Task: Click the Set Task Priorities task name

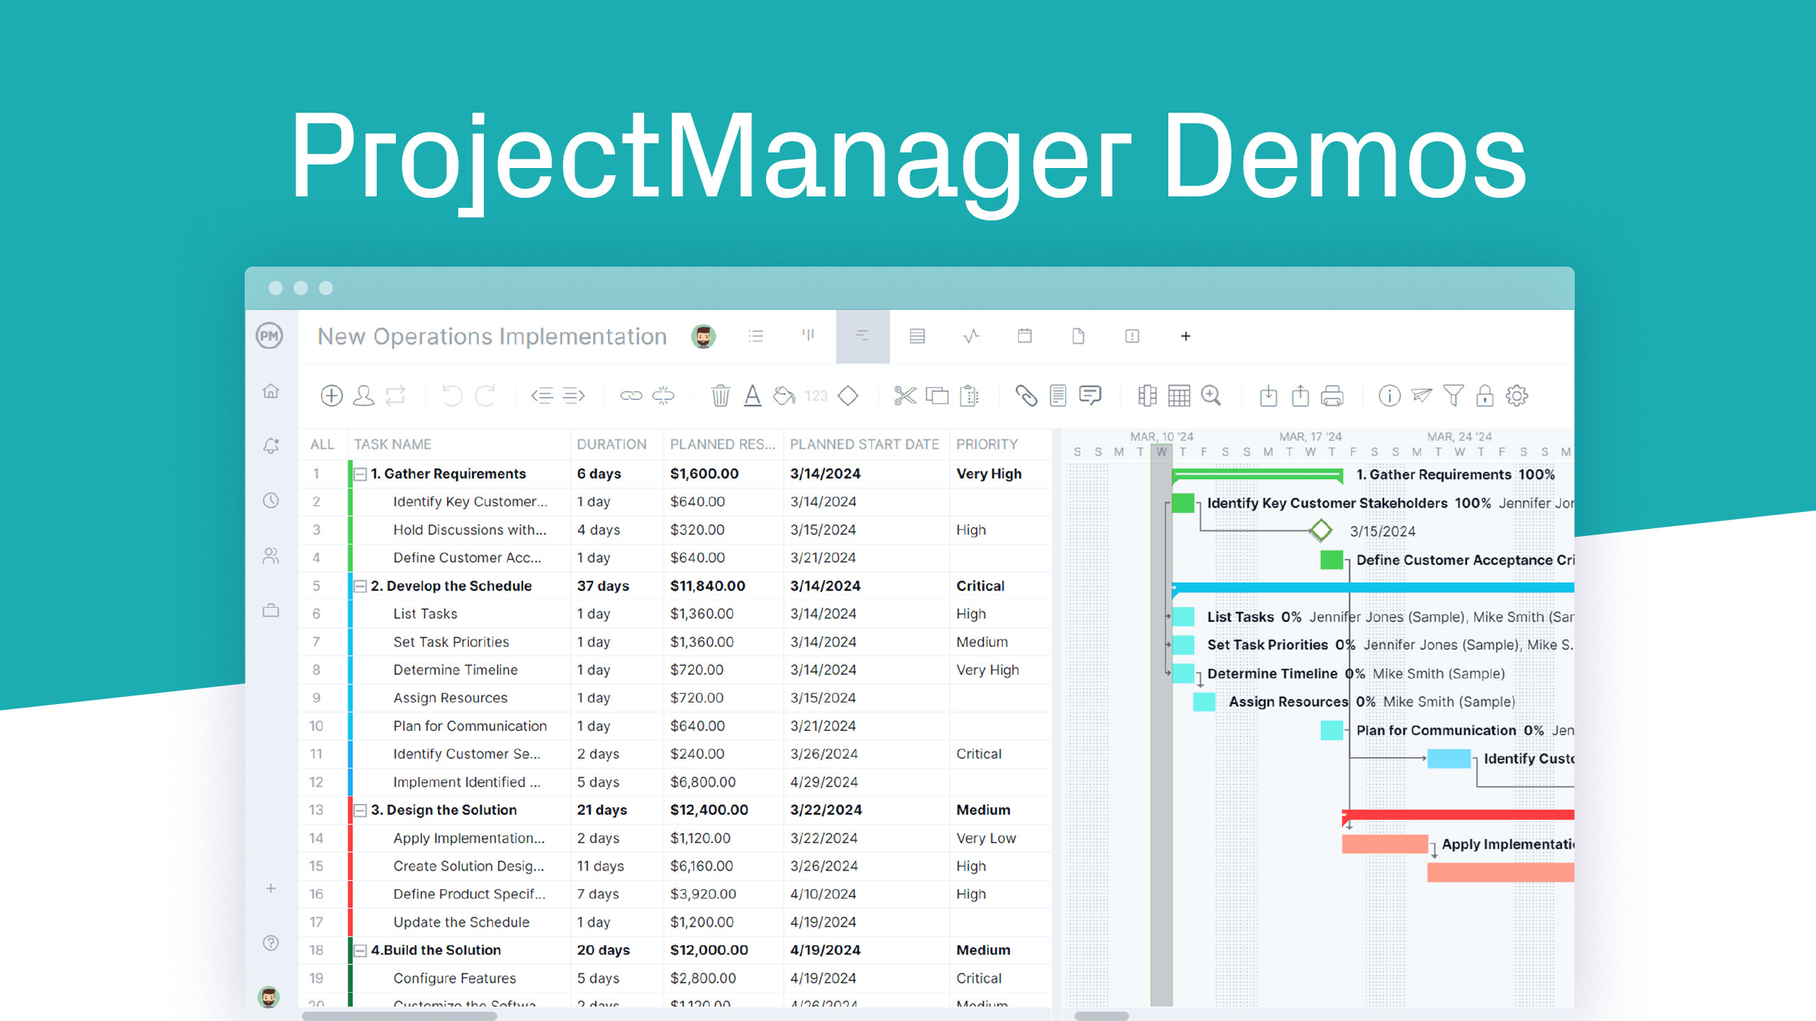Action: click(451, 642)
